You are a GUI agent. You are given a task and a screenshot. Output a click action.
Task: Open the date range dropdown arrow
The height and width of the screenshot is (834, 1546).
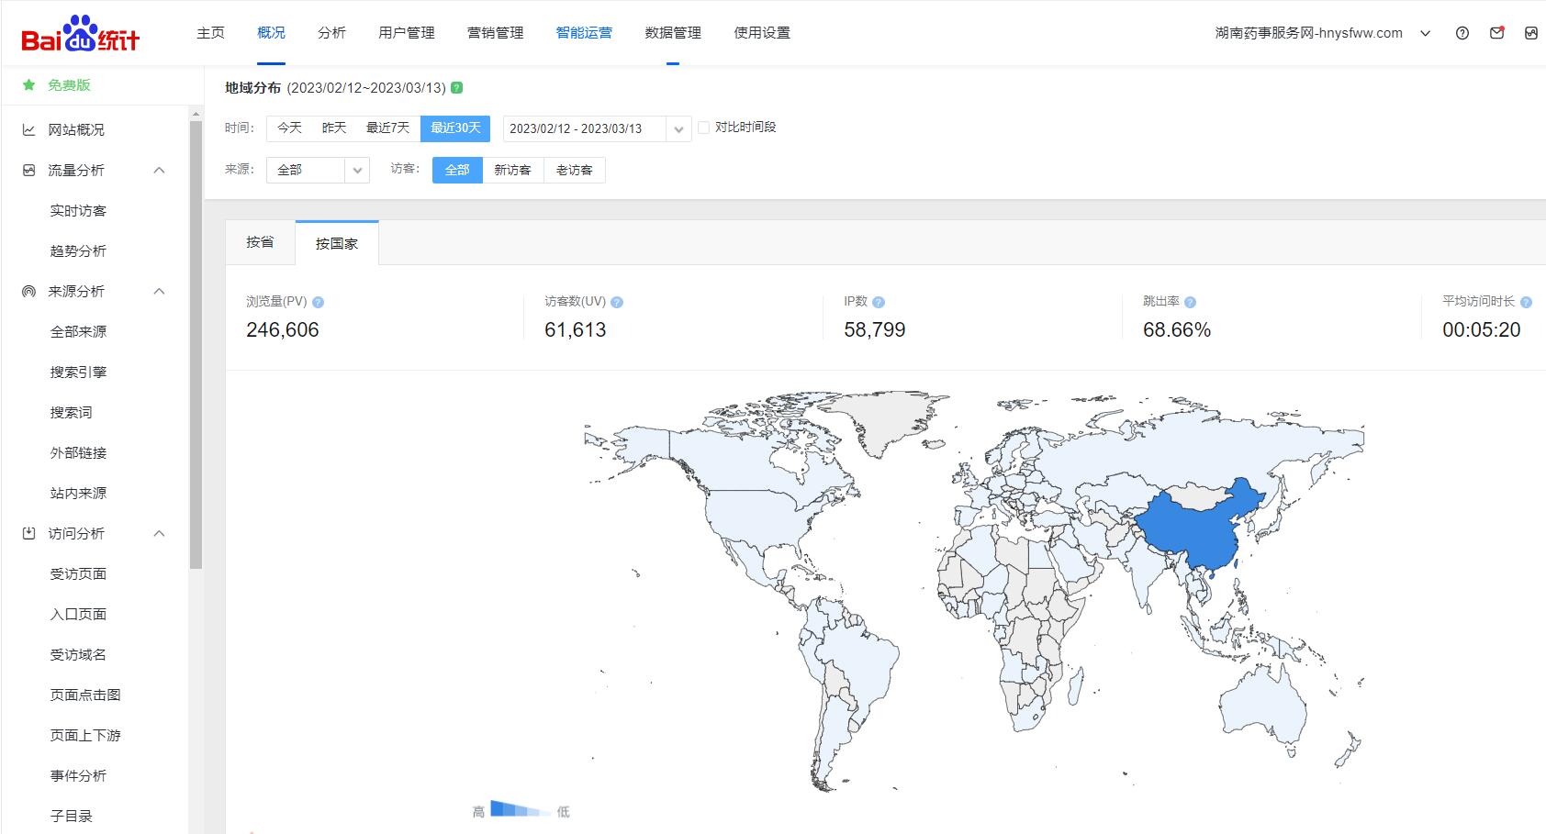(x=678, y=129)
